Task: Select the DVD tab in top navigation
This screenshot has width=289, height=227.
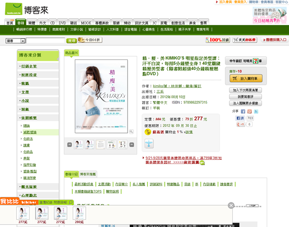Action: coord(62,23)
